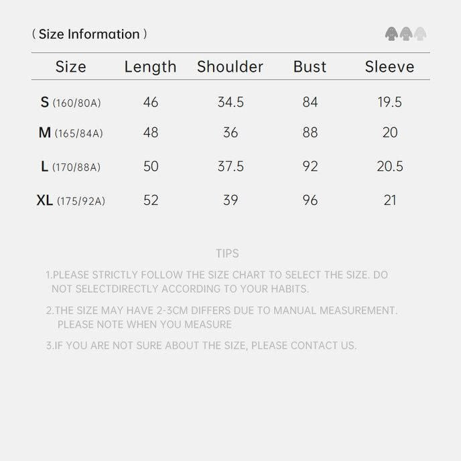Click the darkest gray garment icon
461x461 pixels.
pyautogui.click(x=391, y=34)
